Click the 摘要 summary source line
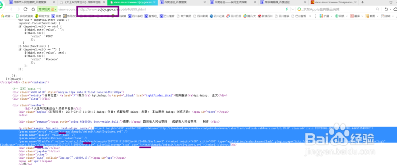This screenshot has width=397, height=165. point(119,121)
